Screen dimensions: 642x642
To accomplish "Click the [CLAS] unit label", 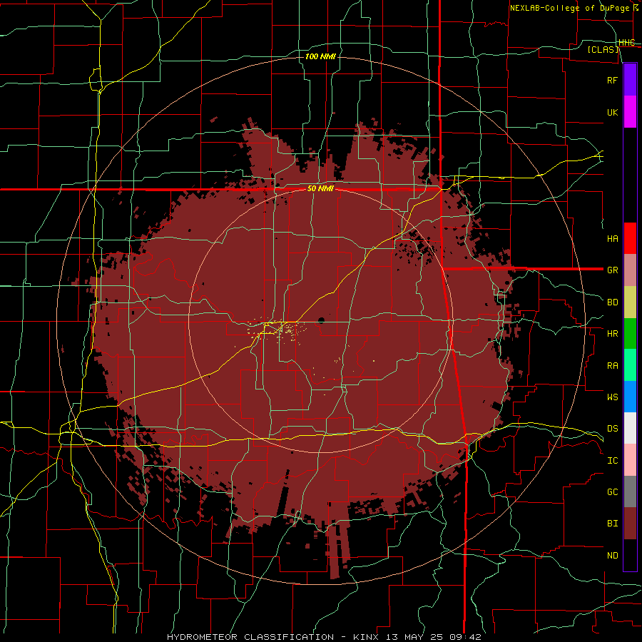I will tap(603, 50).
